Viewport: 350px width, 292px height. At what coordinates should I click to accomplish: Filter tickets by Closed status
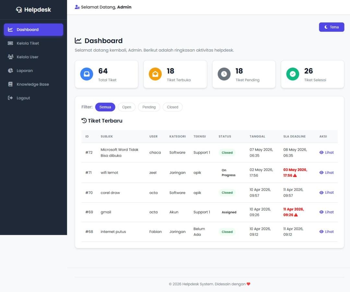(x=172, y=107)
